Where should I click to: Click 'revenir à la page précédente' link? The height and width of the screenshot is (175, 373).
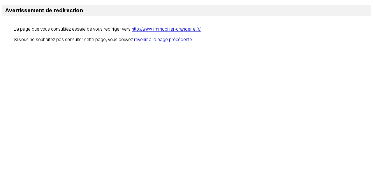163,40
